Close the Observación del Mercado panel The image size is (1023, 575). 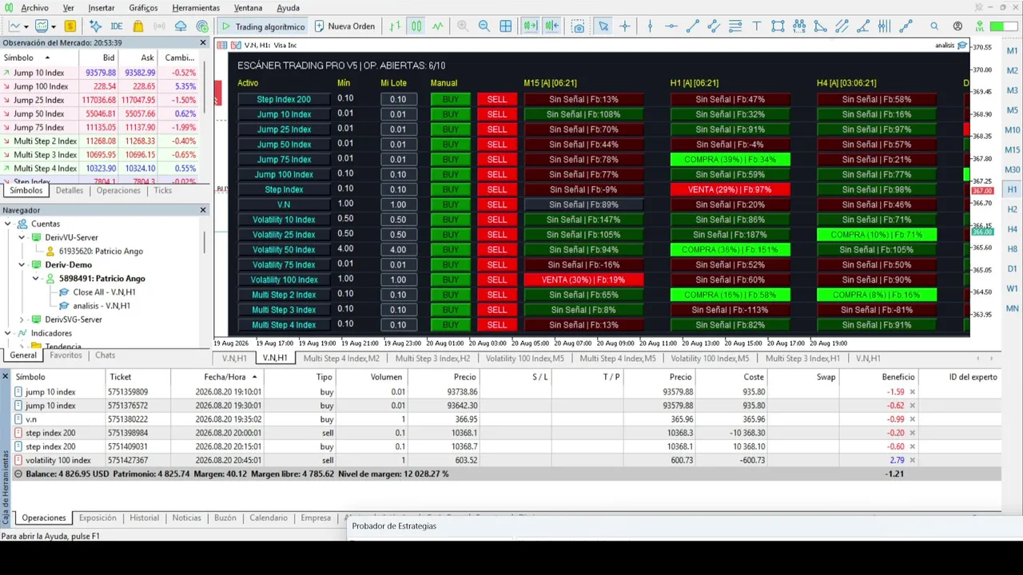pyautogui.click(x=203, y=42)
